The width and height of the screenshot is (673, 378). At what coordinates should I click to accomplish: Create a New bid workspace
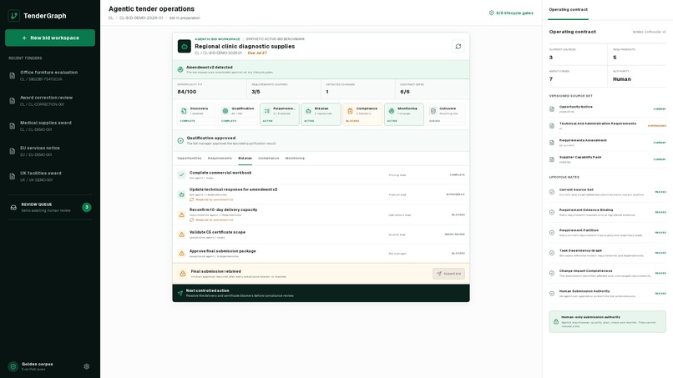tap(50, 38)
